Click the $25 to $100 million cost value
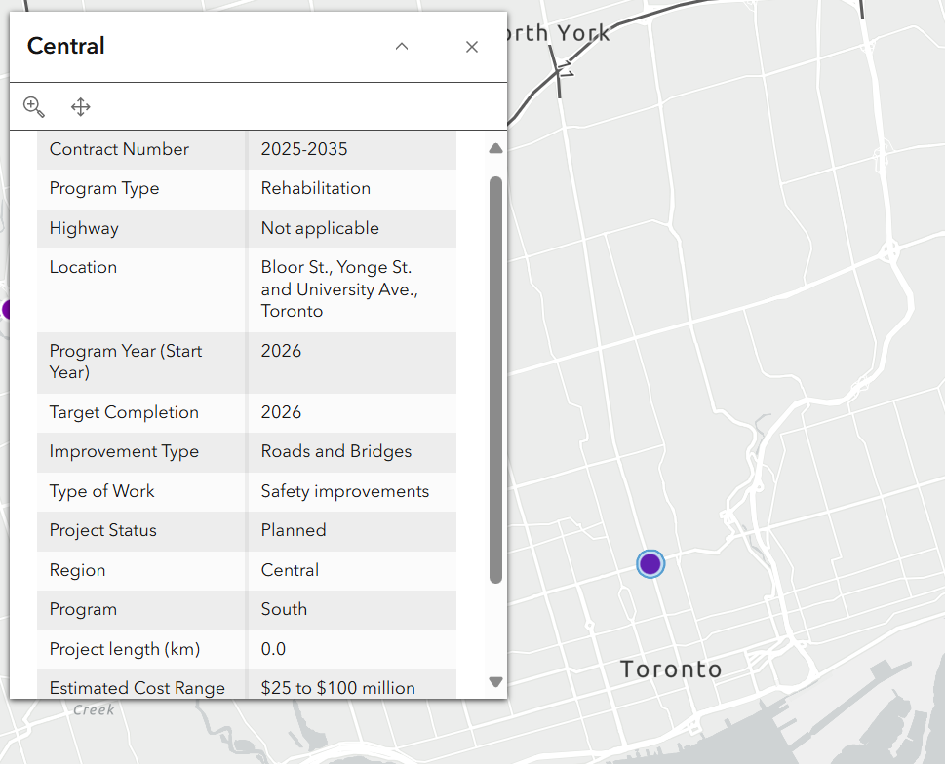Screen dimensions: 945x764 click(338, 688)
